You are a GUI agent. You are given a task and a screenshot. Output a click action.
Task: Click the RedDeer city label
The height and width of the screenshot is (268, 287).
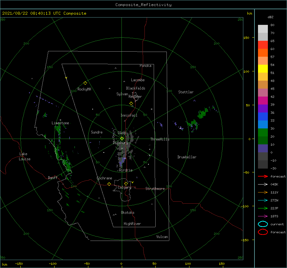coord(135,97)
